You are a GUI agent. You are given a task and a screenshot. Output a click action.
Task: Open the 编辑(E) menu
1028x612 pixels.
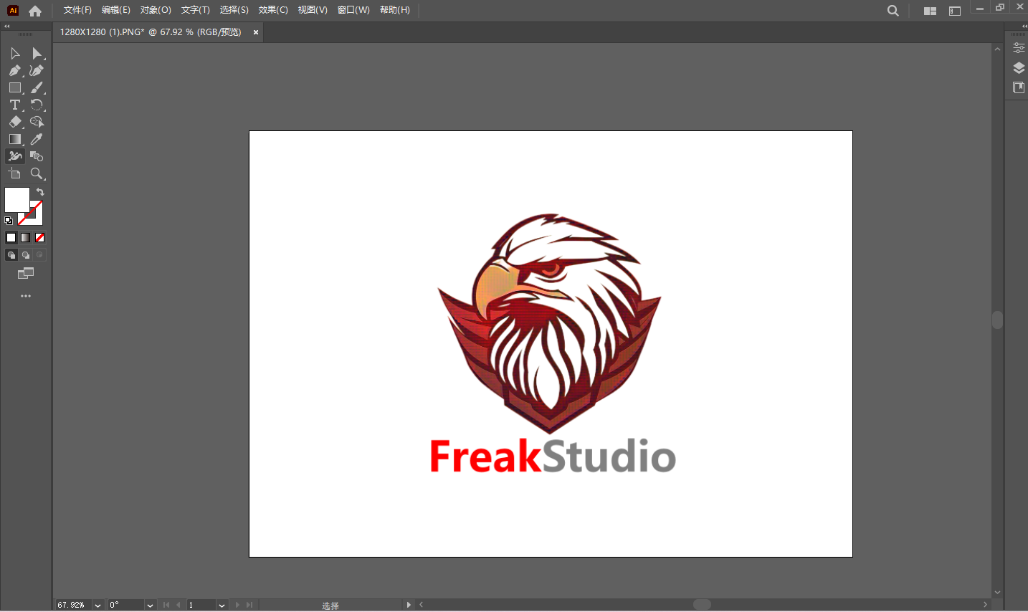tap(116, 10)
